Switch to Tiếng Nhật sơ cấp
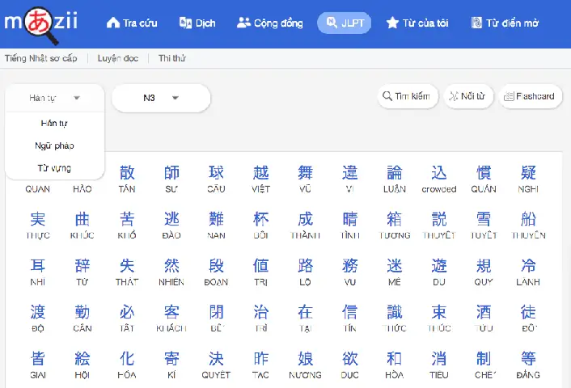571x388 pixels. click(x=40, y=58)
